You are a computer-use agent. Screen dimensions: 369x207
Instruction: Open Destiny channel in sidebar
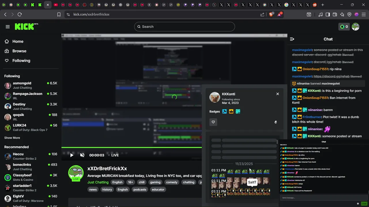[31, 106]
